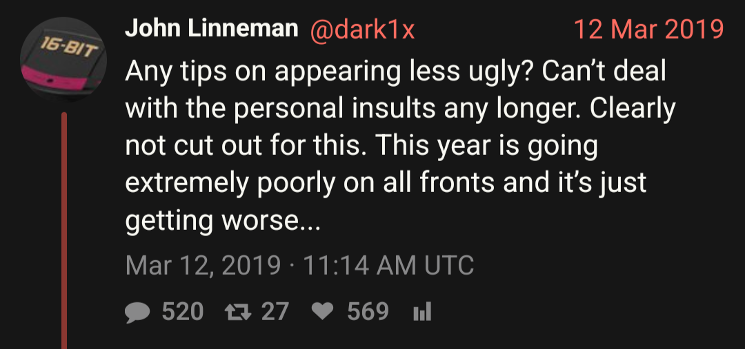Open tweet analytics bar chart icon
Screen dimensions: 745x349
(x=421, y=313)
